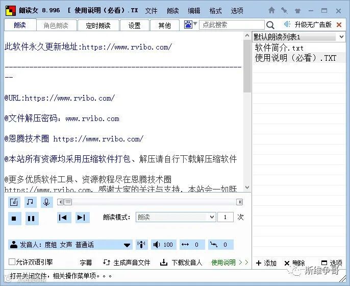The height and width of the screenshot is (286, 350).
Task: Click the repeat count field showing 1
Action: [x=225, y=217]
